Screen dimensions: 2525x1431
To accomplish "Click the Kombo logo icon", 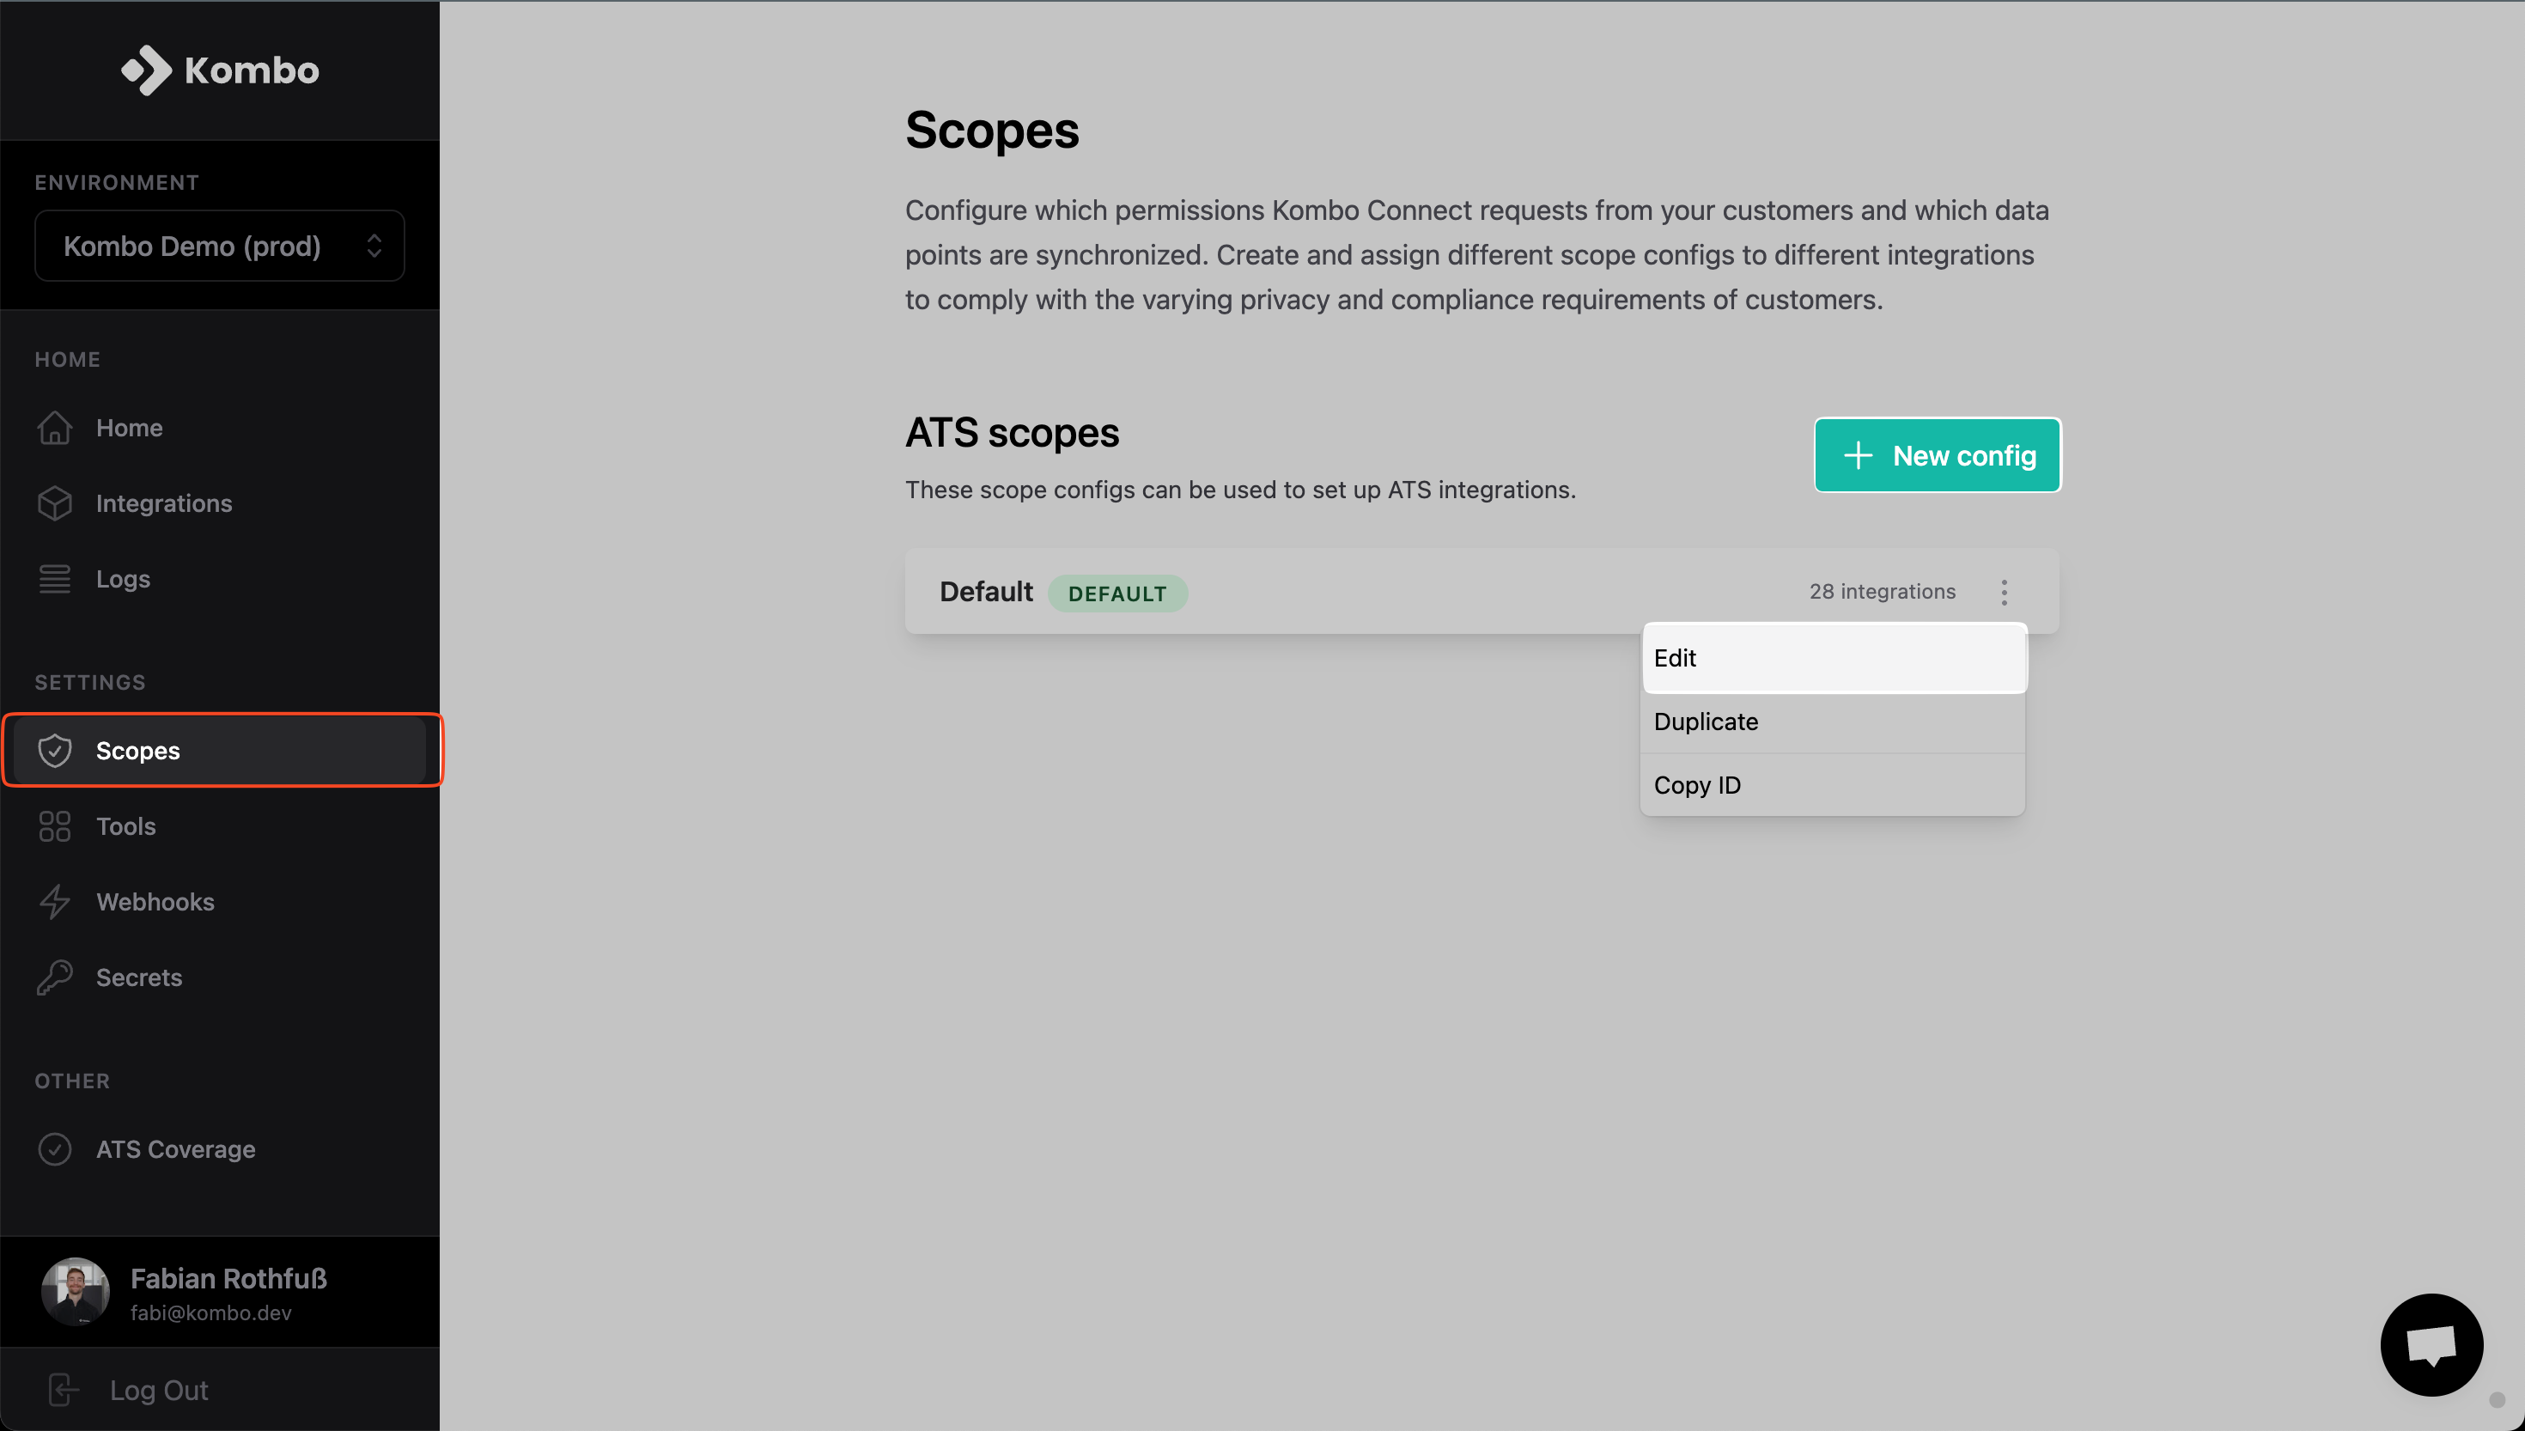I will 145,70.
